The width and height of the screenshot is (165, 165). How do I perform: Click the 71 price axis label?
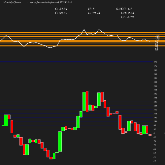point(155,145)
